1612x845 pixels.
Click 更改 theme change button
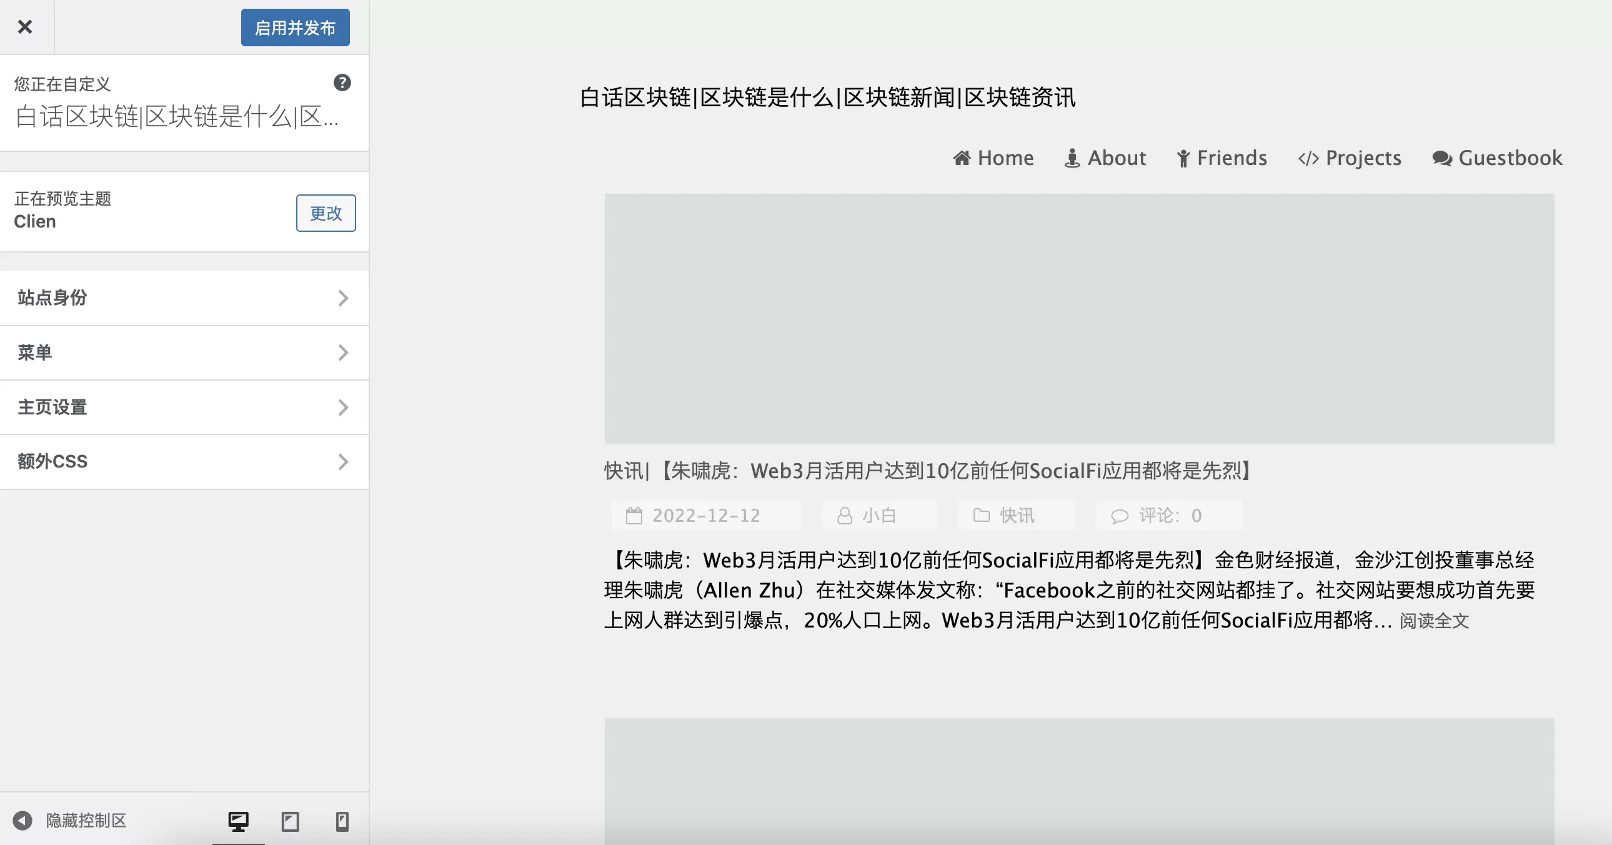click(326, 213)
